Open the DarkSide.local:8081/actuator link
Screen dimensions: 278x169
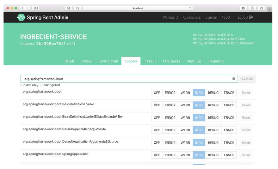tap(219, 39)
